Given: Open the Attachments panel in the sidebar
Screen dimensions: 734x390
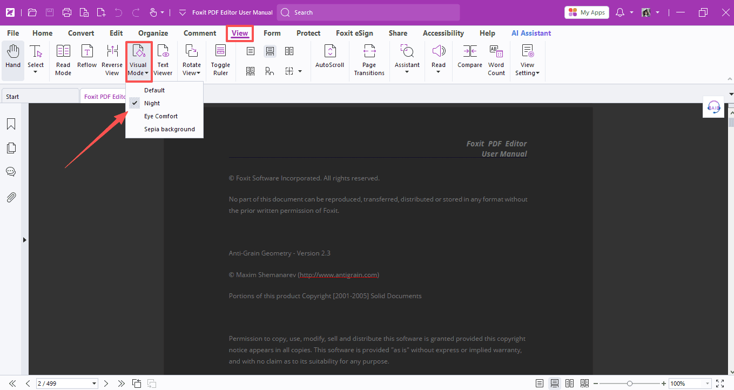Looking at the screenshot, I should 11,197.
